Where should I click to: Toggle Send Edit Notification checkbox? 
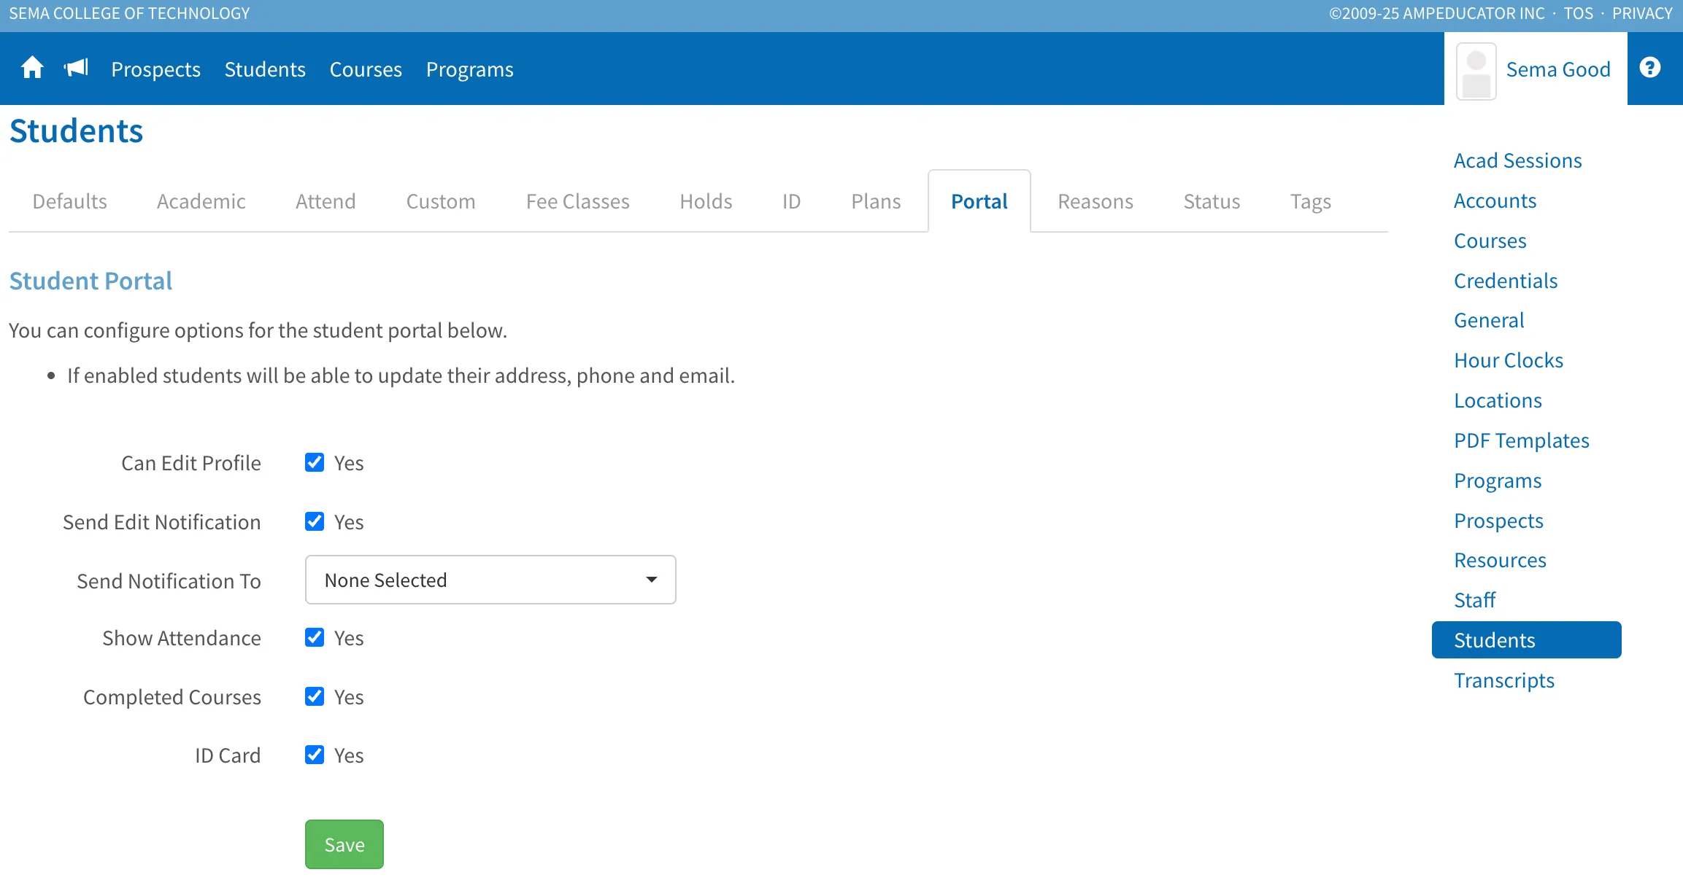coord(315,521)
